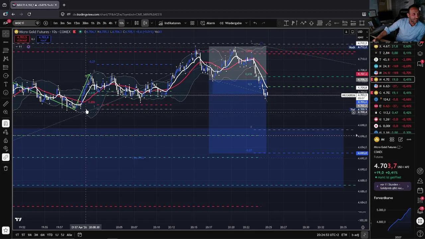Expand the chart type dropdown arrow
Image resolution: width=425 pixels, height=239 pixels.
click(x=152, y=23)
